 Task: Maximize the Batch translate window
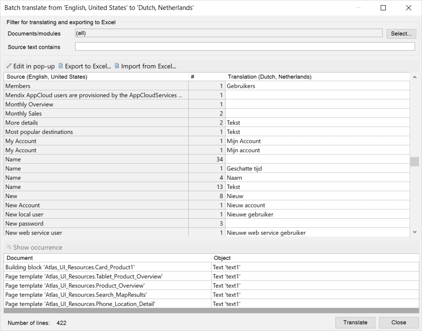pyautogui.click(x=383, y=8)
